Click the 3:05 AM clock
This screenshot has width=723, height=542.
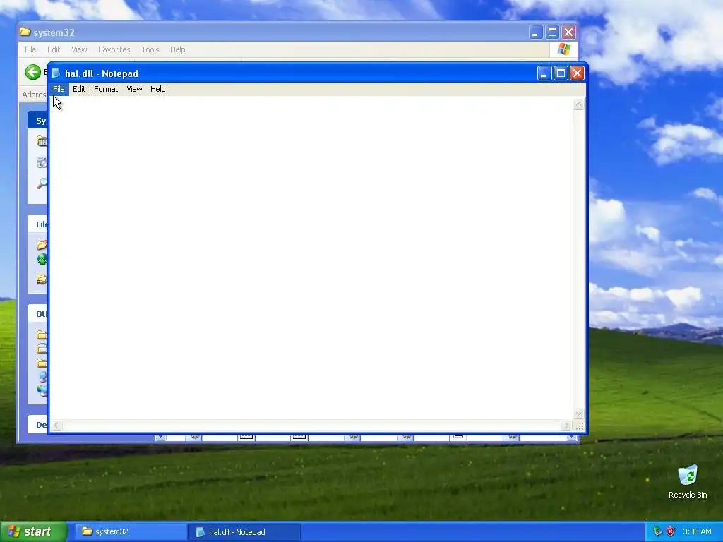697,531
